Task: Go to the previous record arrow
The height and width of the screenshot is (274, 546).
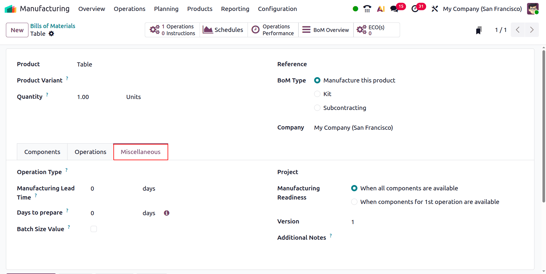Action: [x=518, y=30]
